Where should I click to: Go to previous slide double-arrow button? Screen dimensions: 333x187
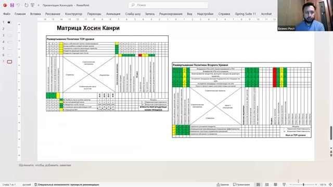(x=331, y=152)
